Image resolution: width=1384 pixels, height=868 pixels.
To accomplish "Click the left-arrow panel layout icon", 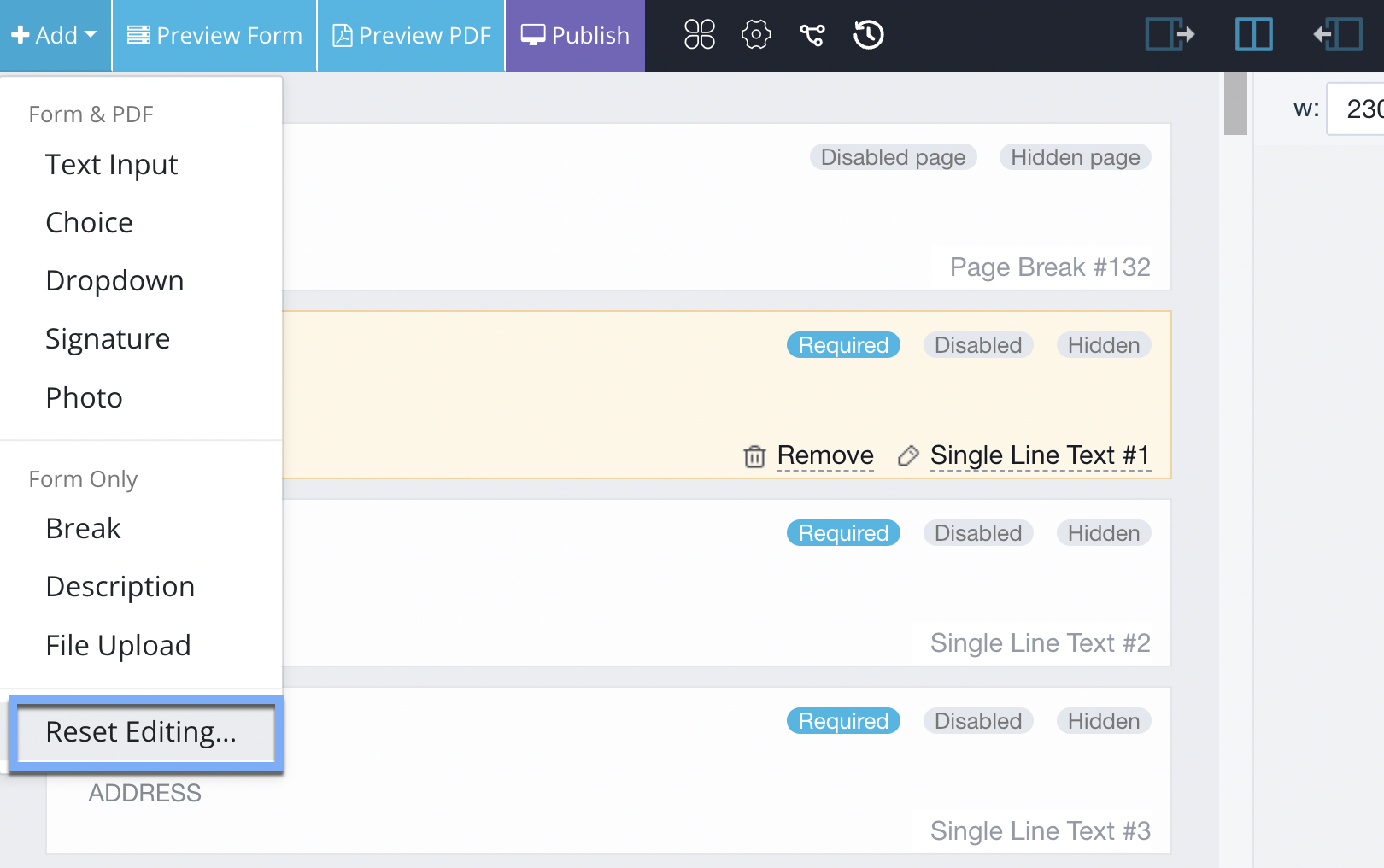I will [1338, 35].
